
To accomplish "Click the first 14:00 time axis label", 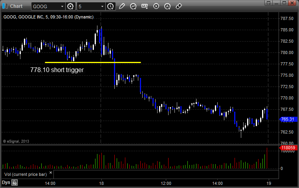I will [50, 183].
